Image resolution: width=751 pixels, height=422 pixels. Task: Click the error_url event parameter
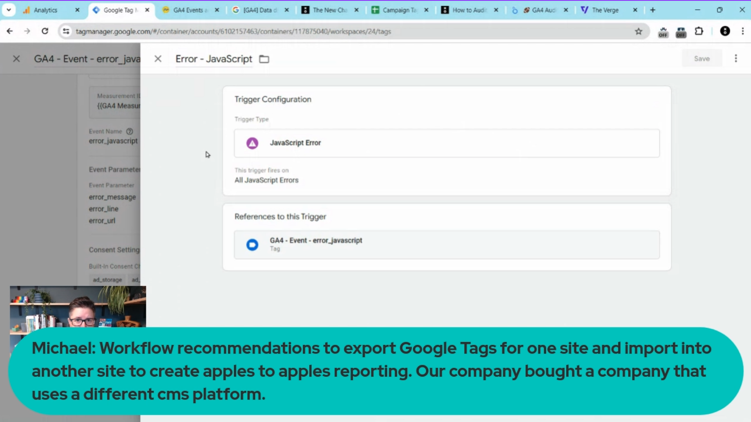102,221
